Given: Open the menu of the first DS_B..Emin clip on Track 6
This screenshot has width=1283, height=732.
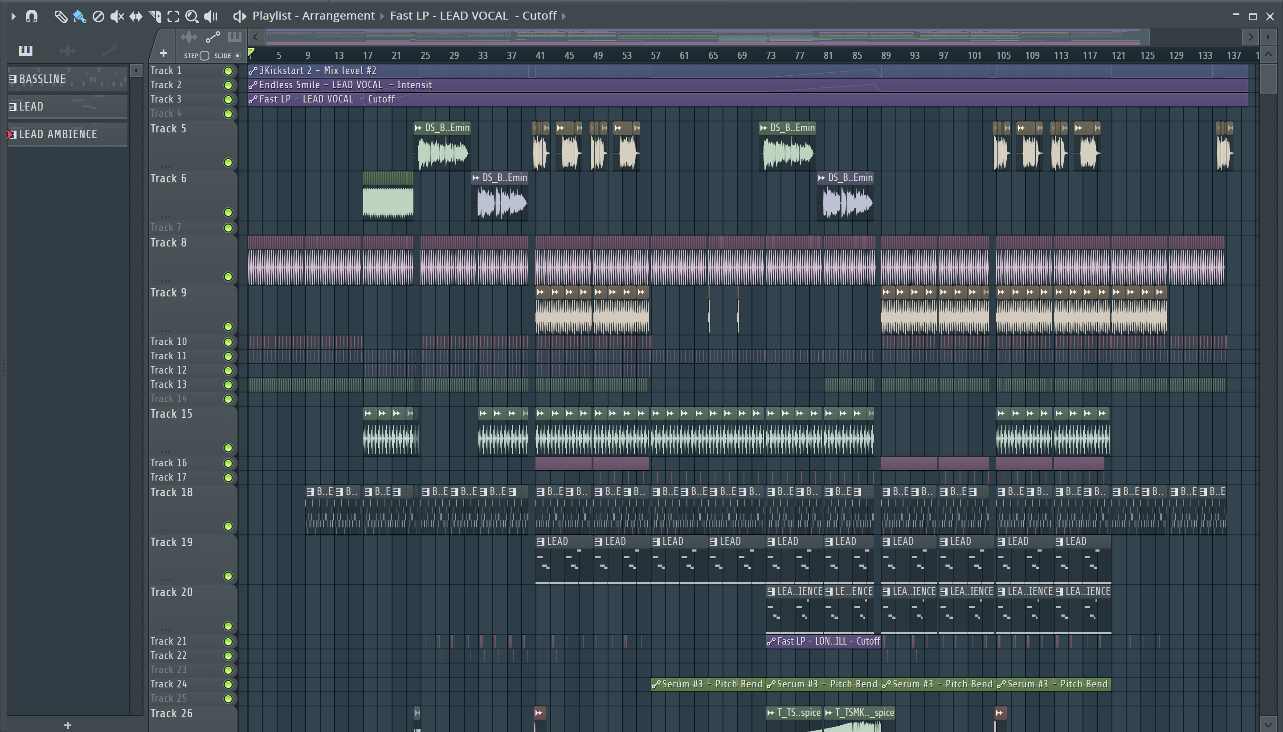Looking at the screenshot, I should tap(476, 178).
